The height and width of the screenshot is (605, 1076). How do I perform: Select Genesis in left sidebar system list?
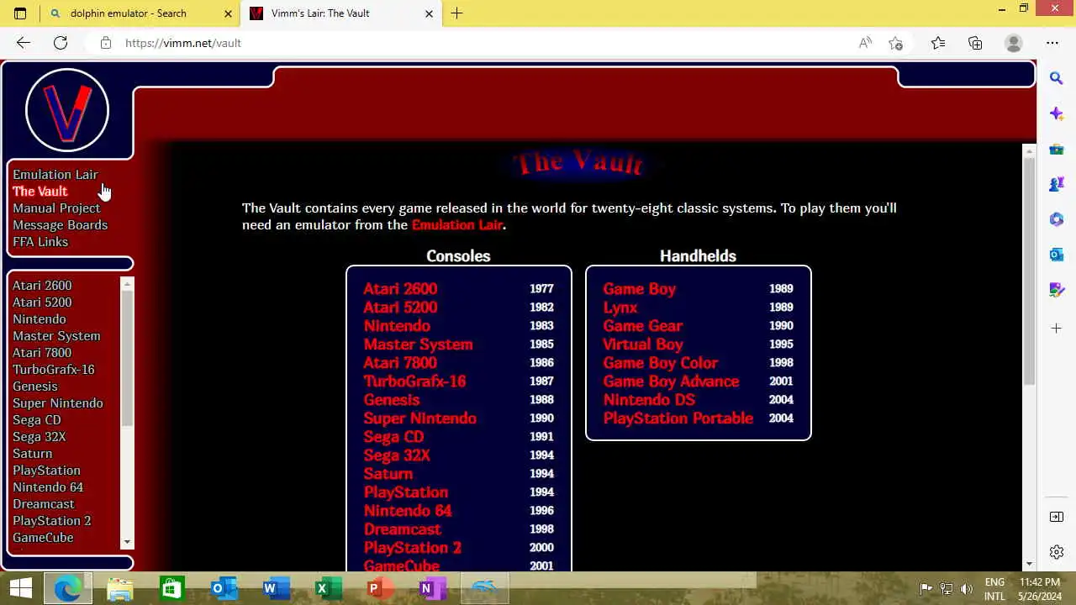click(x=35, y=386)
